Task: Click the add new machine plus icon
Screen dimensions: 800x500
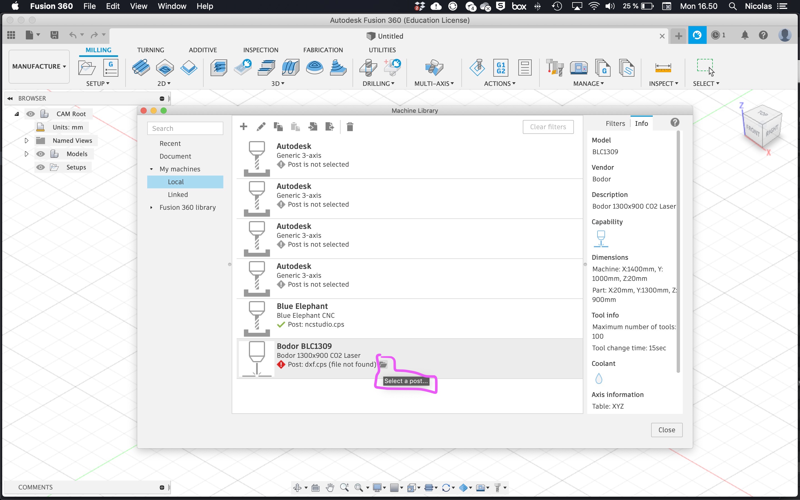Action: coord(244,127)
